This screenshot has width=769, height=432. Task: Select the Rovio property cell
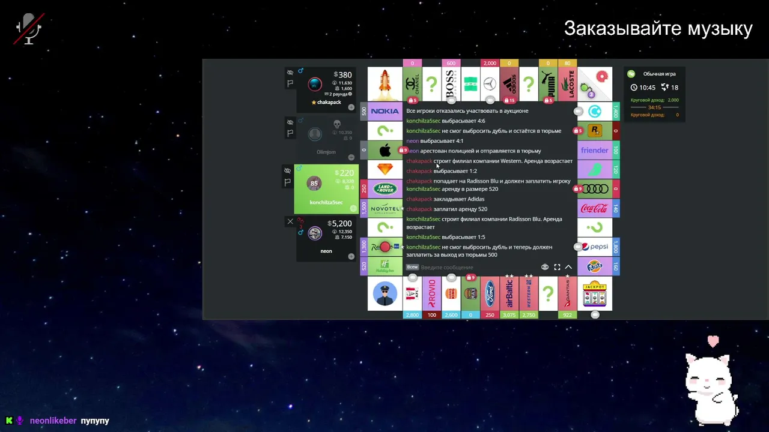pos(431,293)
